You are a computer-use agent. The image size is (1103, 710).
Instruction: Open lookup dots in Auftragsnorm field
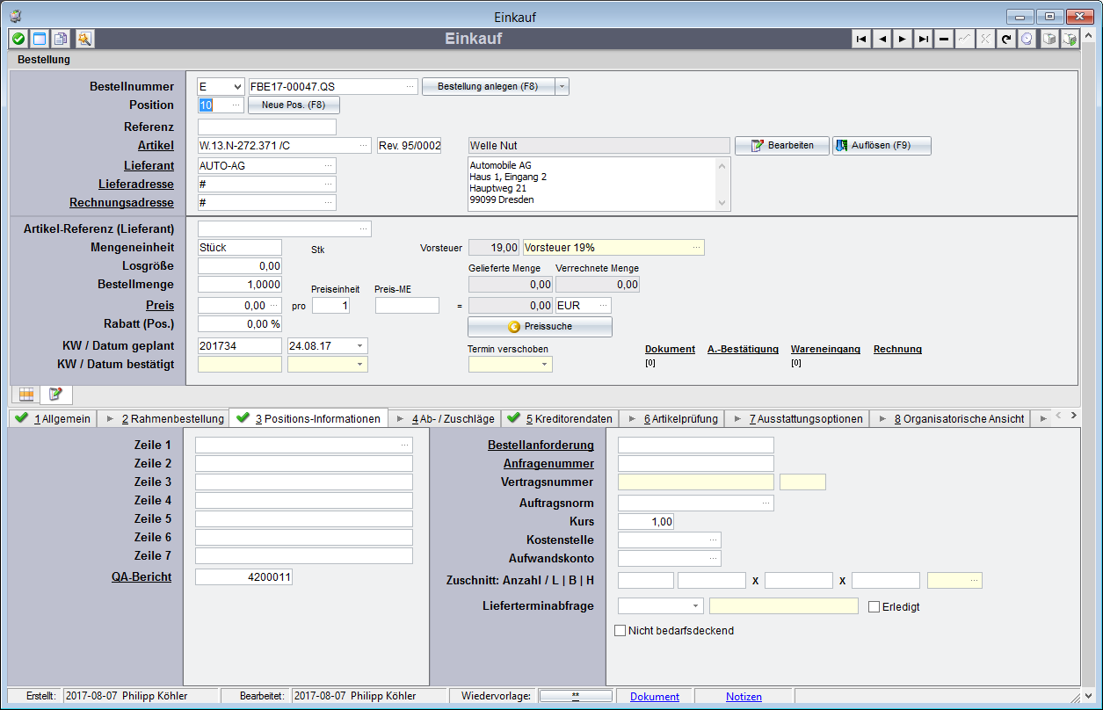point(766,504)
